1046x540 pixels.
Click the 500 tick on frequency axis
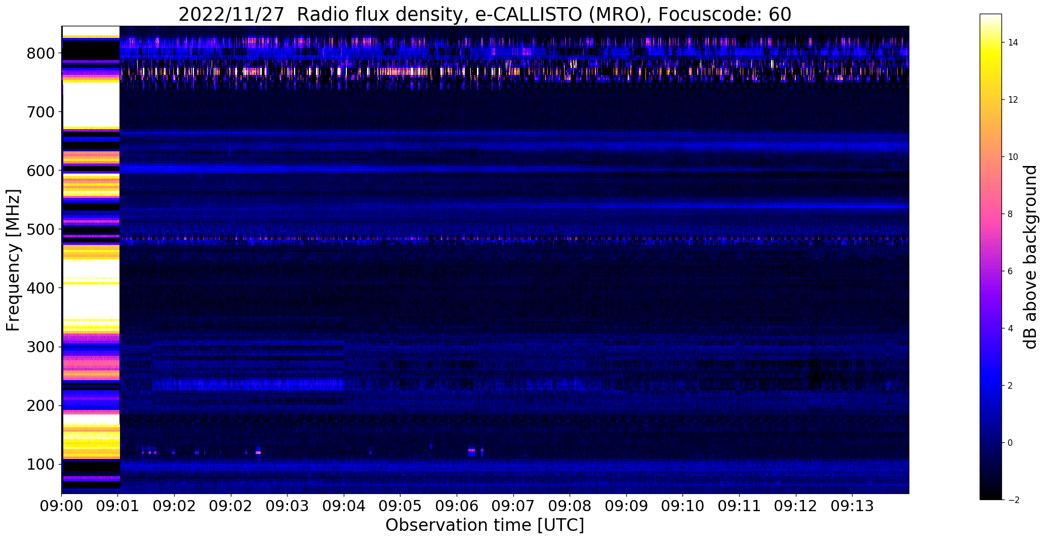[x=40, y=229]
